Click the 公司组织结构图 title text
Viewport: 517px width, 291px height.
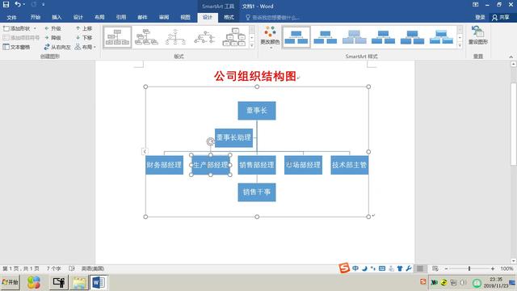click(x=255, y=76)
